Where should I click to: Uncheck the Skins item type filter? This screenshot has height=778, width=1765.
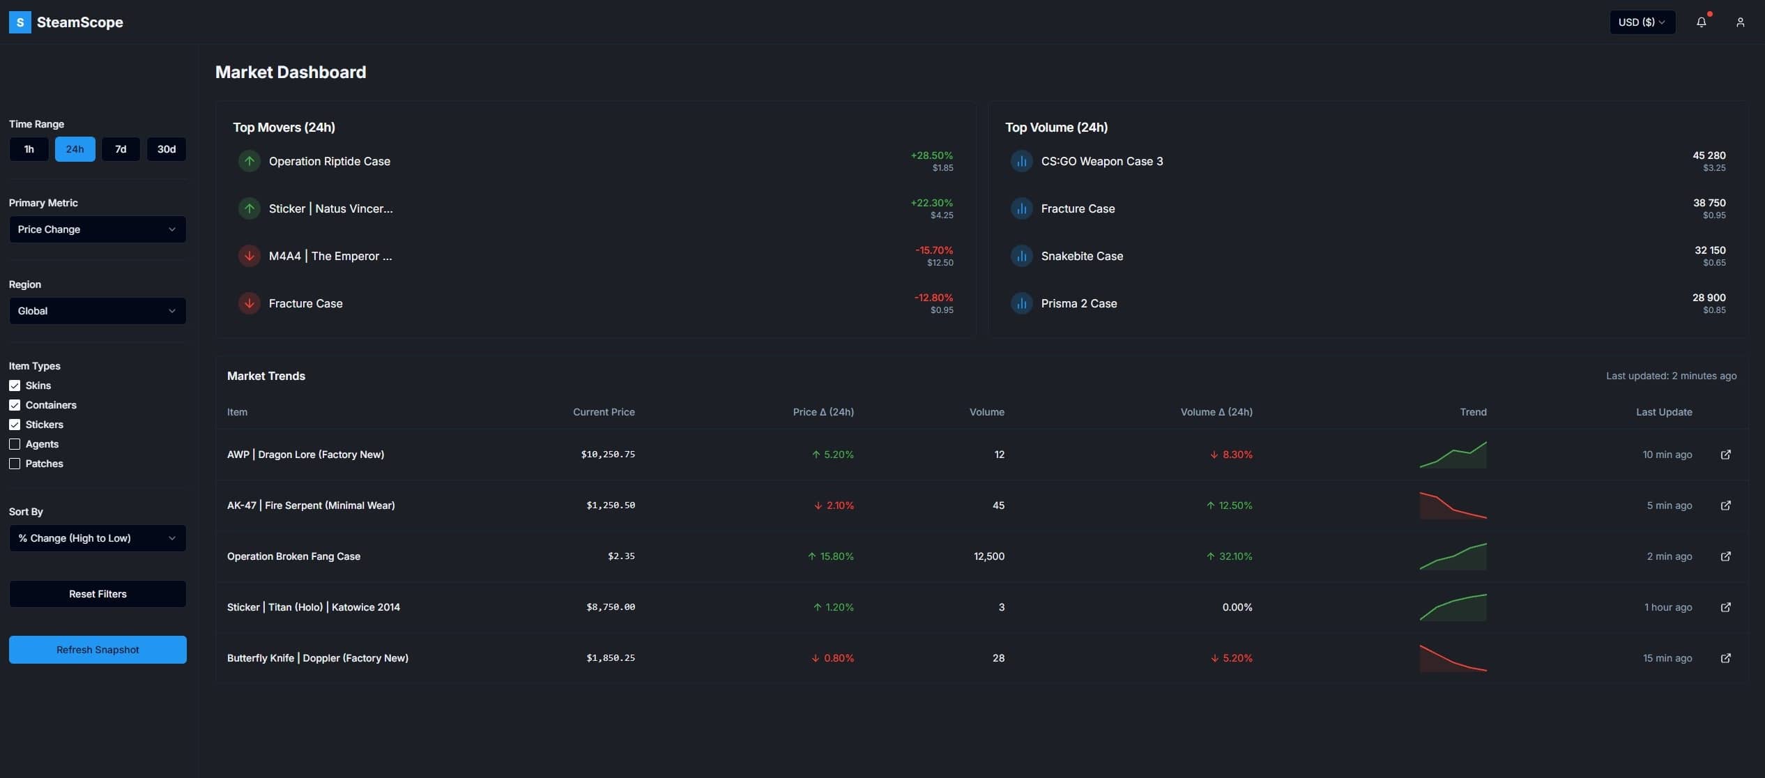coord(15,385)
